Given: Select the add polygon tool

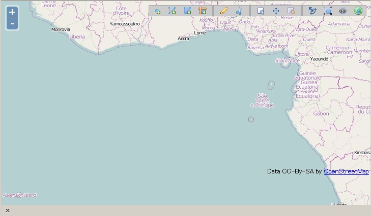Looking at the screenshot, I should coord(187,11).
